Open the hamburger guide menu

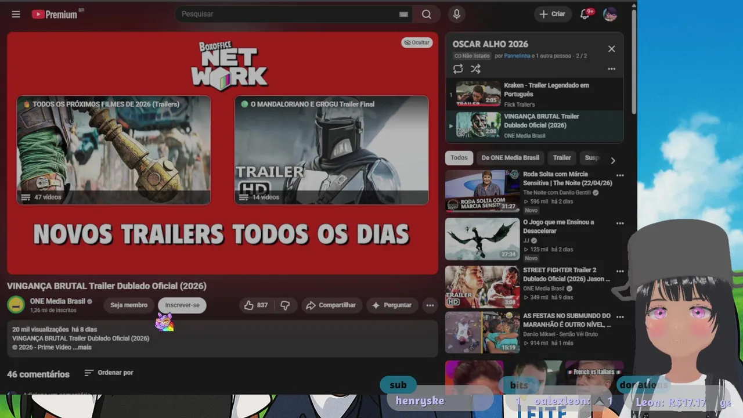click(x=16, y=14)
